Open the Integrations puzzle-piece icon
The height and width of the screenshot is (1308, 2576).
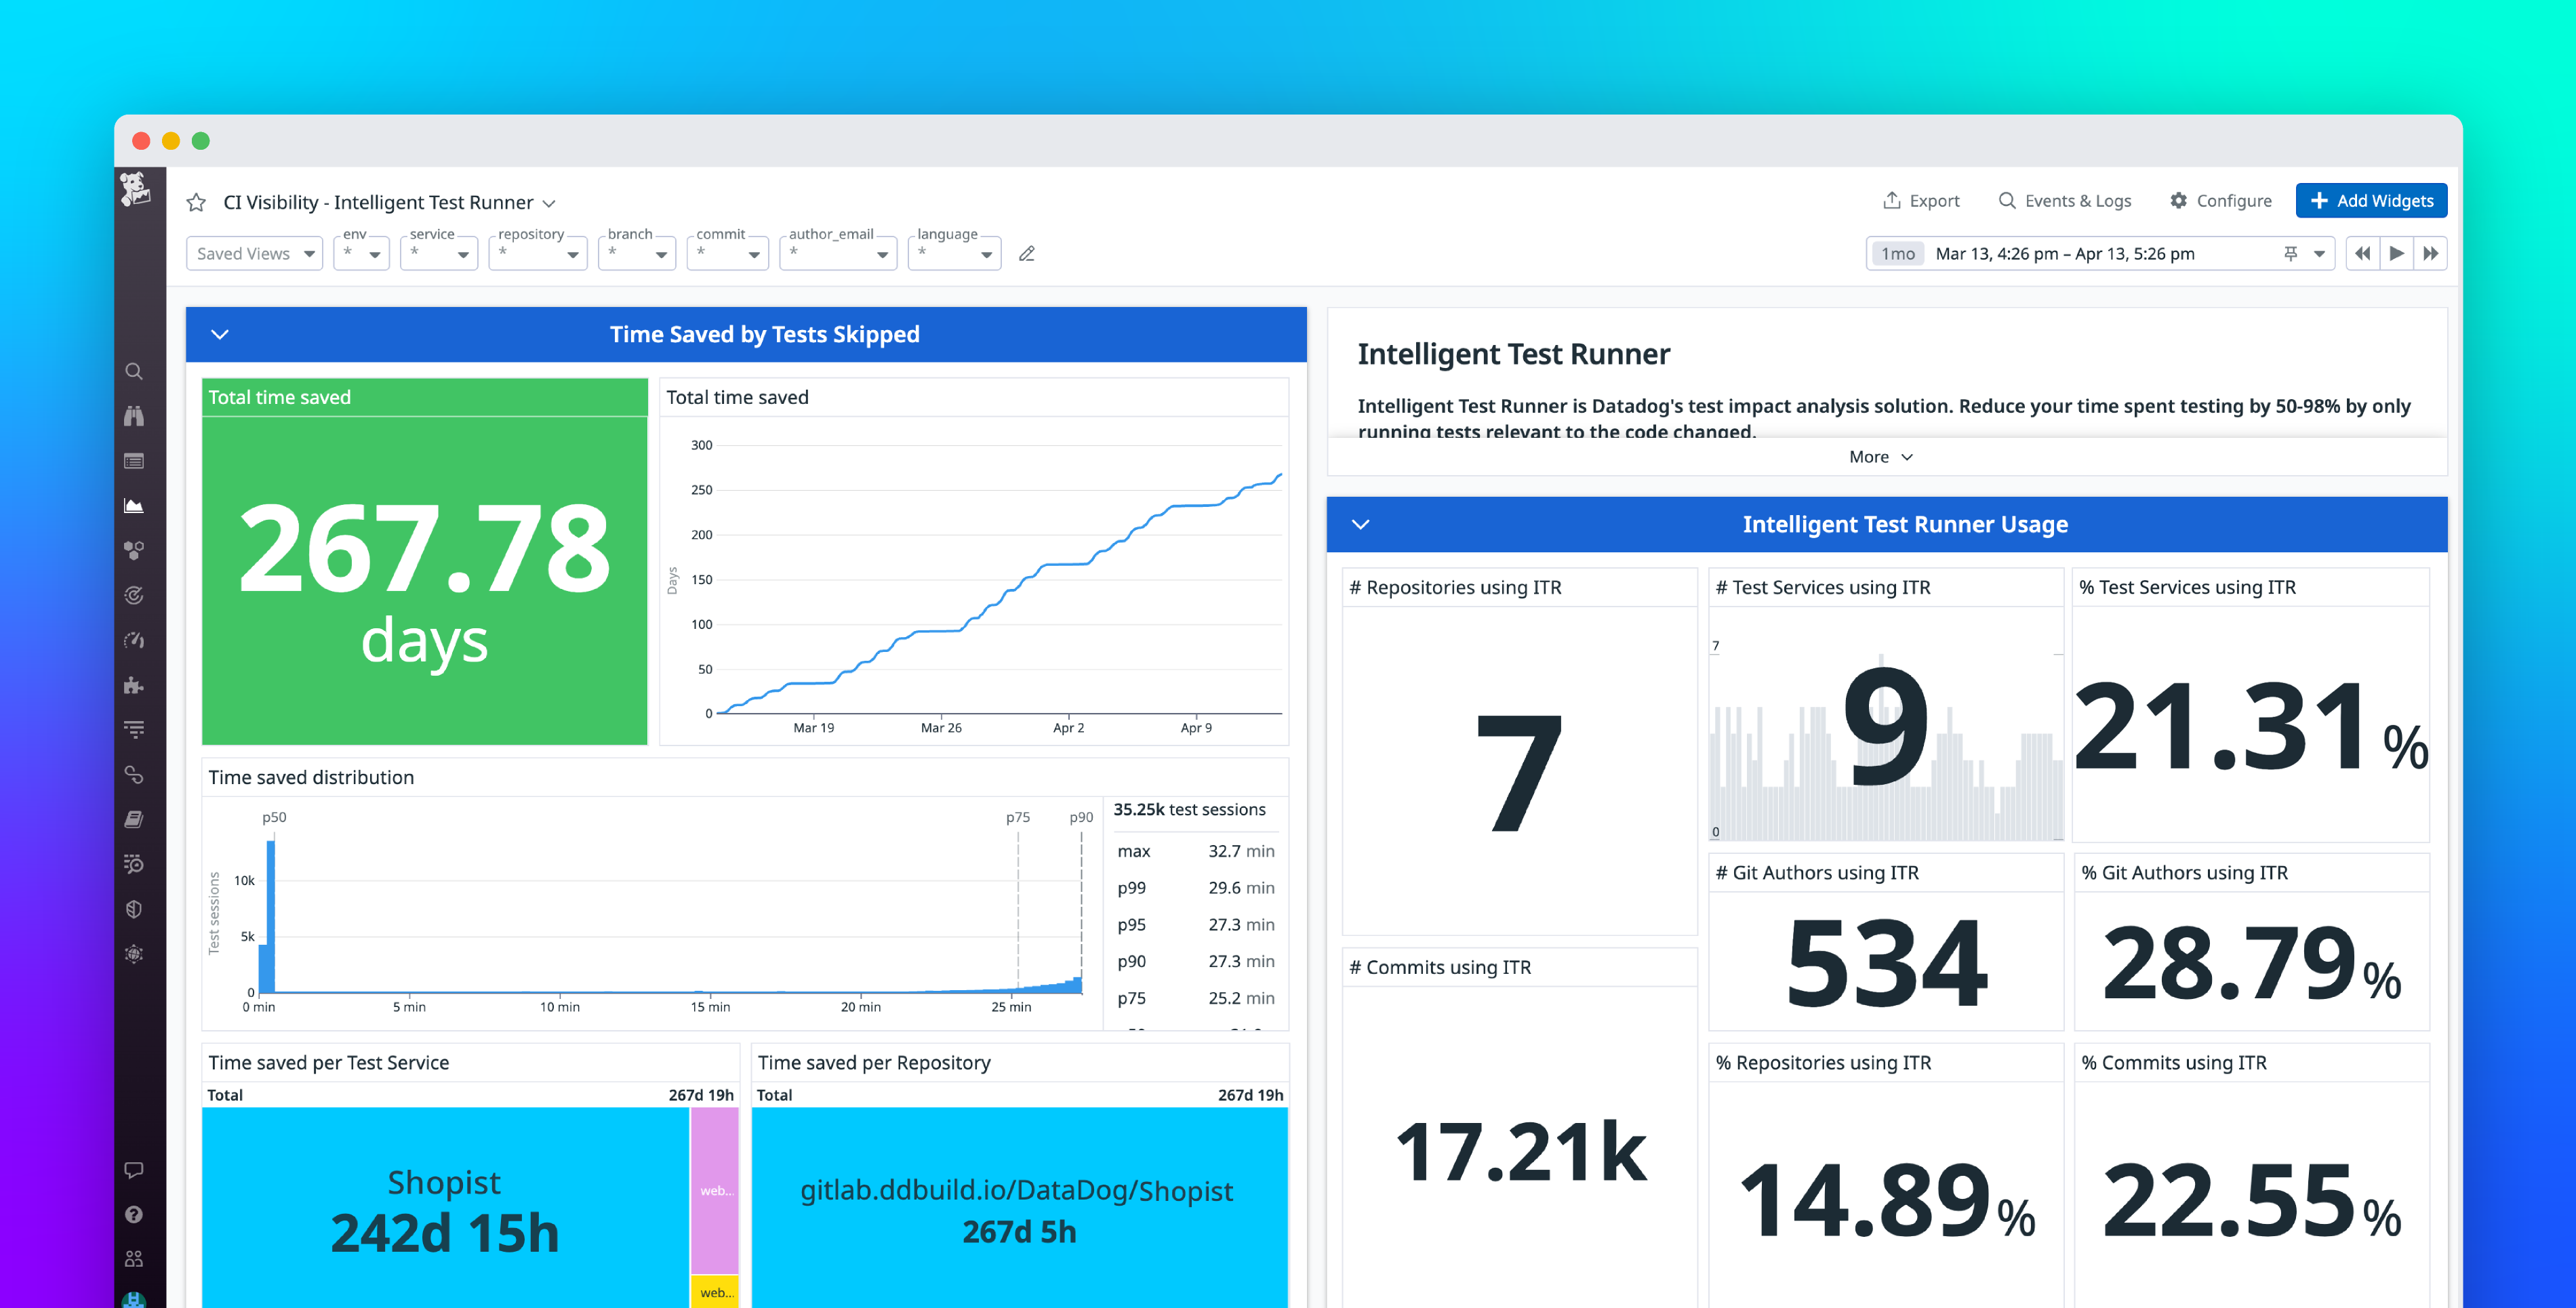[135, 685]
